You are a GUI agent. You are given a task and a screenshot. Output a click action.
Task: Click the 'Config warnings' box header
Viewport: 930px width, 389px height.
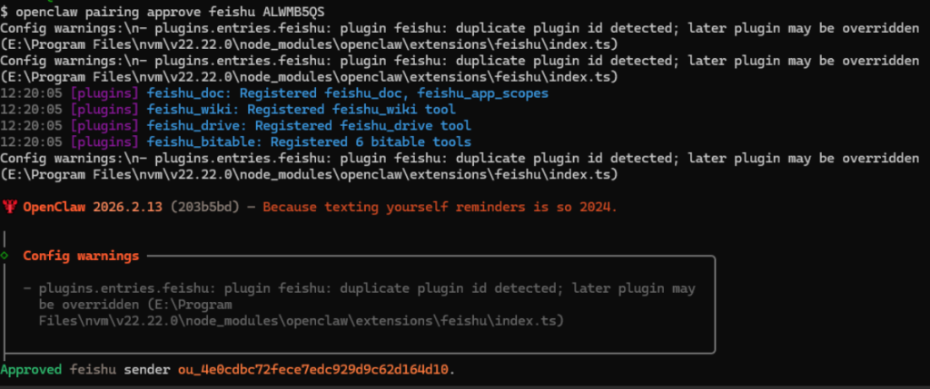81,257
